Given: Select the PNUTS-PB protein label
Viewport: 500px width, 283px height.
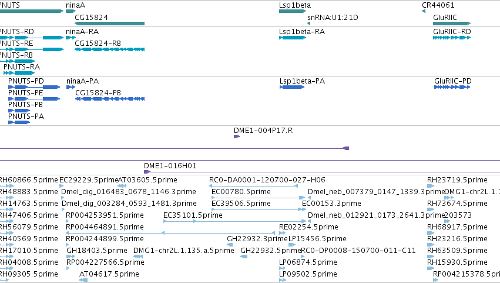Looking at the screenshot, I should (x=25, y=105).
